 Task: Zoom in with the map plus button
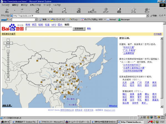(x=8, y=51)
